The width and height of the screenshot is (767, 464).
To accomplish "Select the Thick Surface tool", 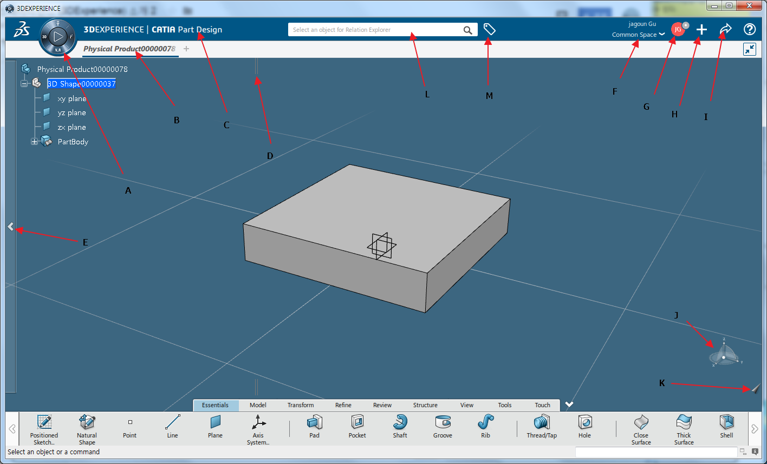I will point(684,430).
